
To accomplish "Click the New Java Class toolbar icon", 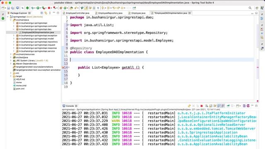I will click(x=65, y=8).
